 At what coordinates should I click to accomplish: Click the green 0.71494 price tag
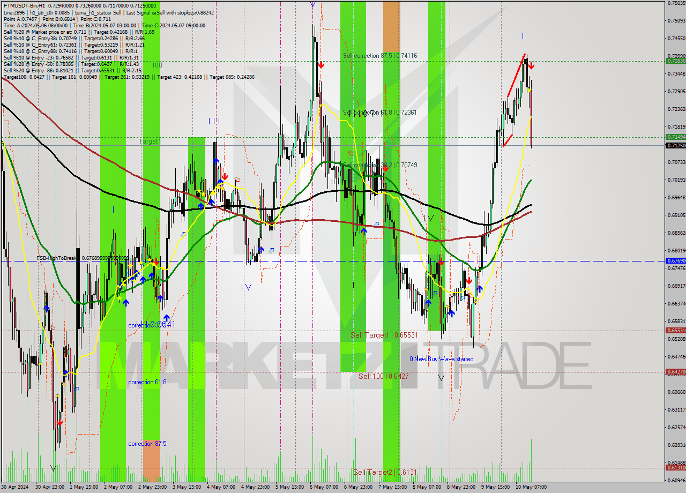click(x=675, y=137)
